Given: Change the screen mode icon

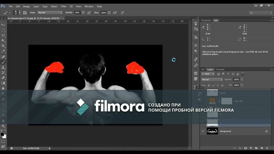Looking at the screenshot, I should point(3,147).
